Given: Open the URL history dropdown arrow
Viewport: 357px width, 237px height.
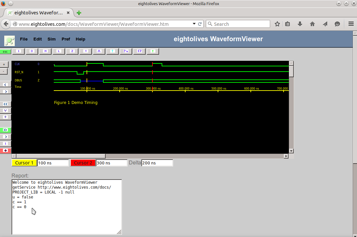Looking at the screenshot, I should tap(194, 24).
